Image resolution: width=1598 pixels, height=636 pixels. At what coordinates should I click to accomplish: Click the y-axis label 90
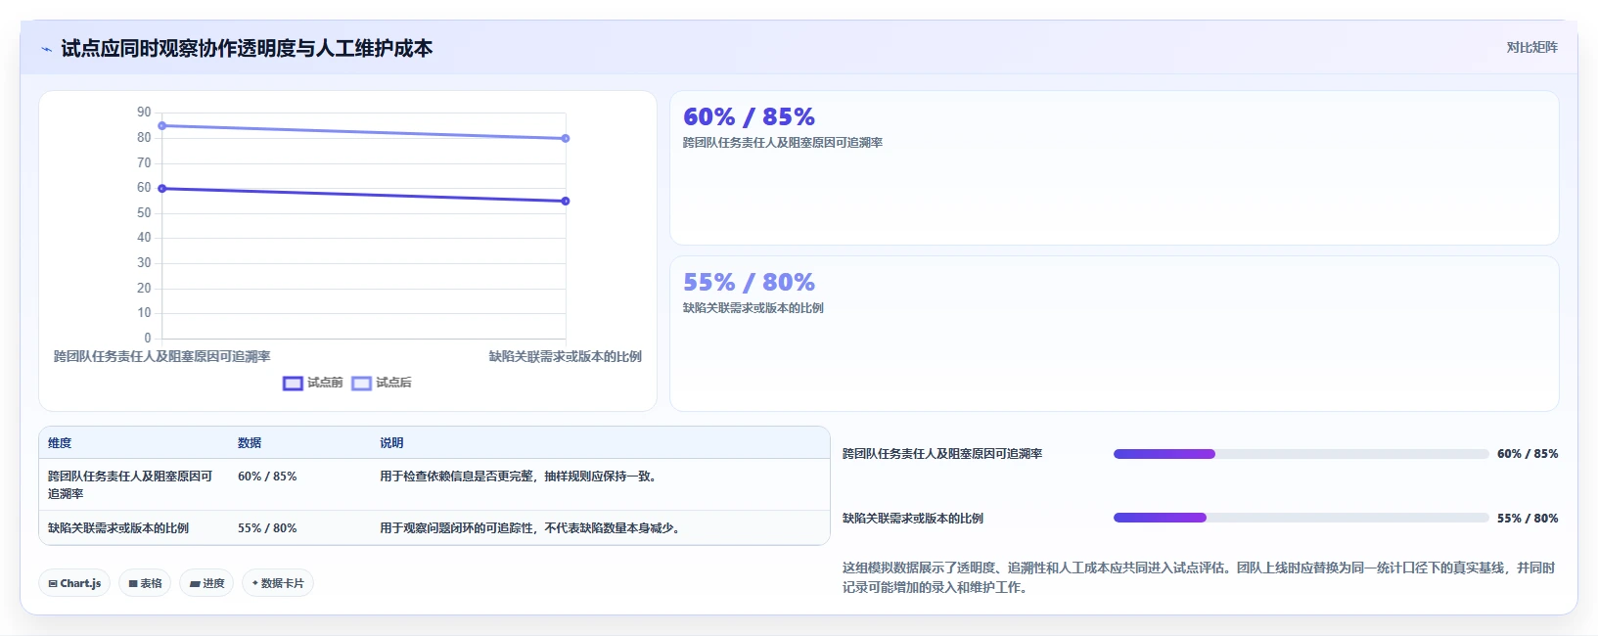click(x=145, y=113)
